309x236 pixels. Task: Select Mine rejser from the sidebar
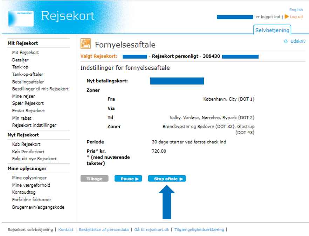point(23,96)
